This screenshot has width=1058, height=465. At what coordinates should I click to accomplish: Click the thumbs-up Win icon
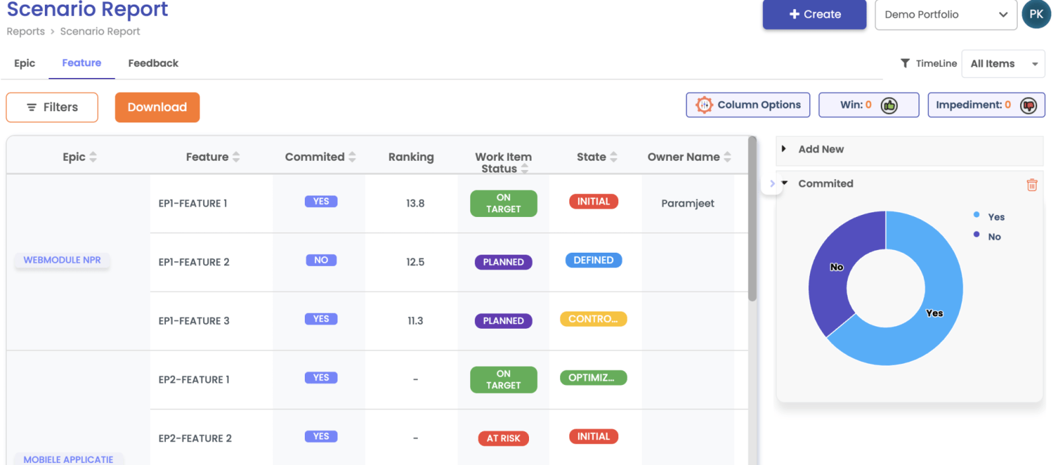tap(889, 105)
